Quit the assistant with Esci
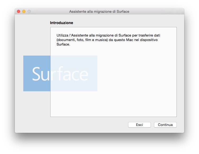 click(x=139, y=125)
